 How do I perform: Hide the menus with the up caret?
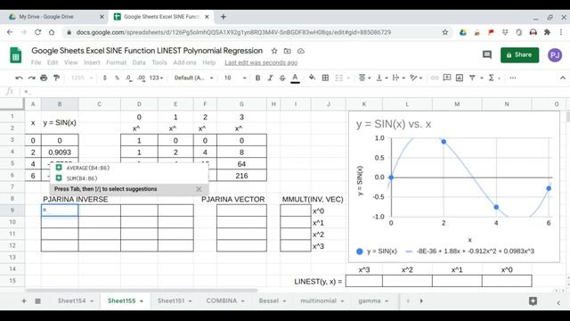(563, 78)
